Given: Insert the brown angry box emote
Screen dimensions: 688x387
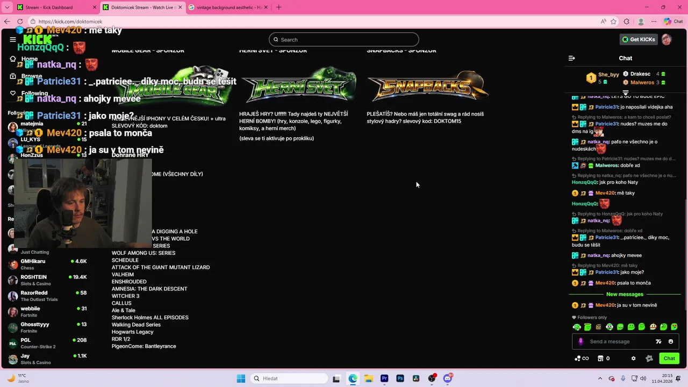Looking at the screenshot, I should tap(598, 327).
